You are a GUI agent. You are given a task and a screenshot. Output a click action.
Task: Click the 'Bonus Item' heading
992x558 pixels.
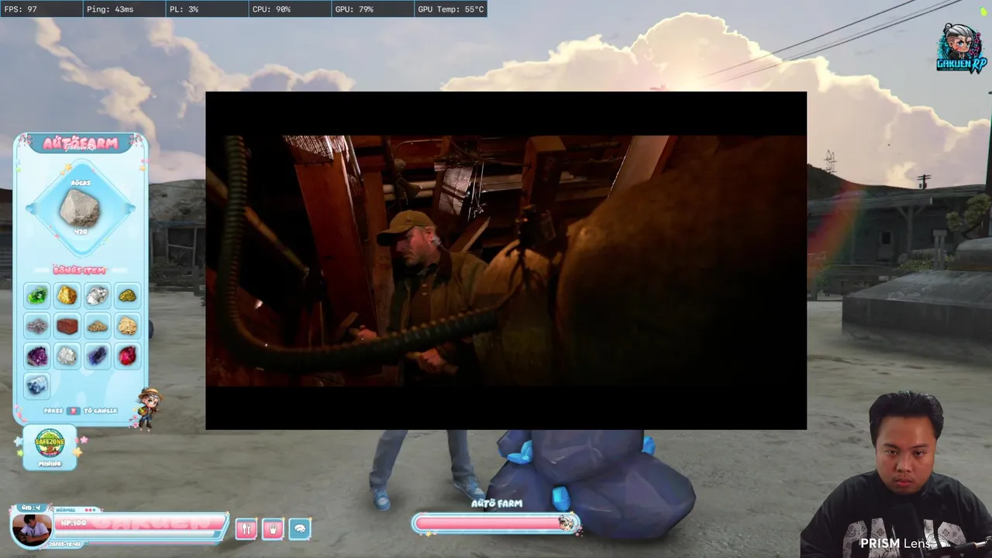80,270
